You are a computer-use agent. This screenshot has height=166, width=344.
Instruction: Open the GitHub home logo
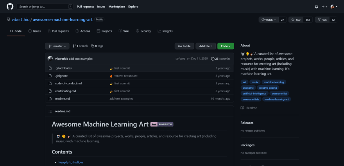pos(10,7)
